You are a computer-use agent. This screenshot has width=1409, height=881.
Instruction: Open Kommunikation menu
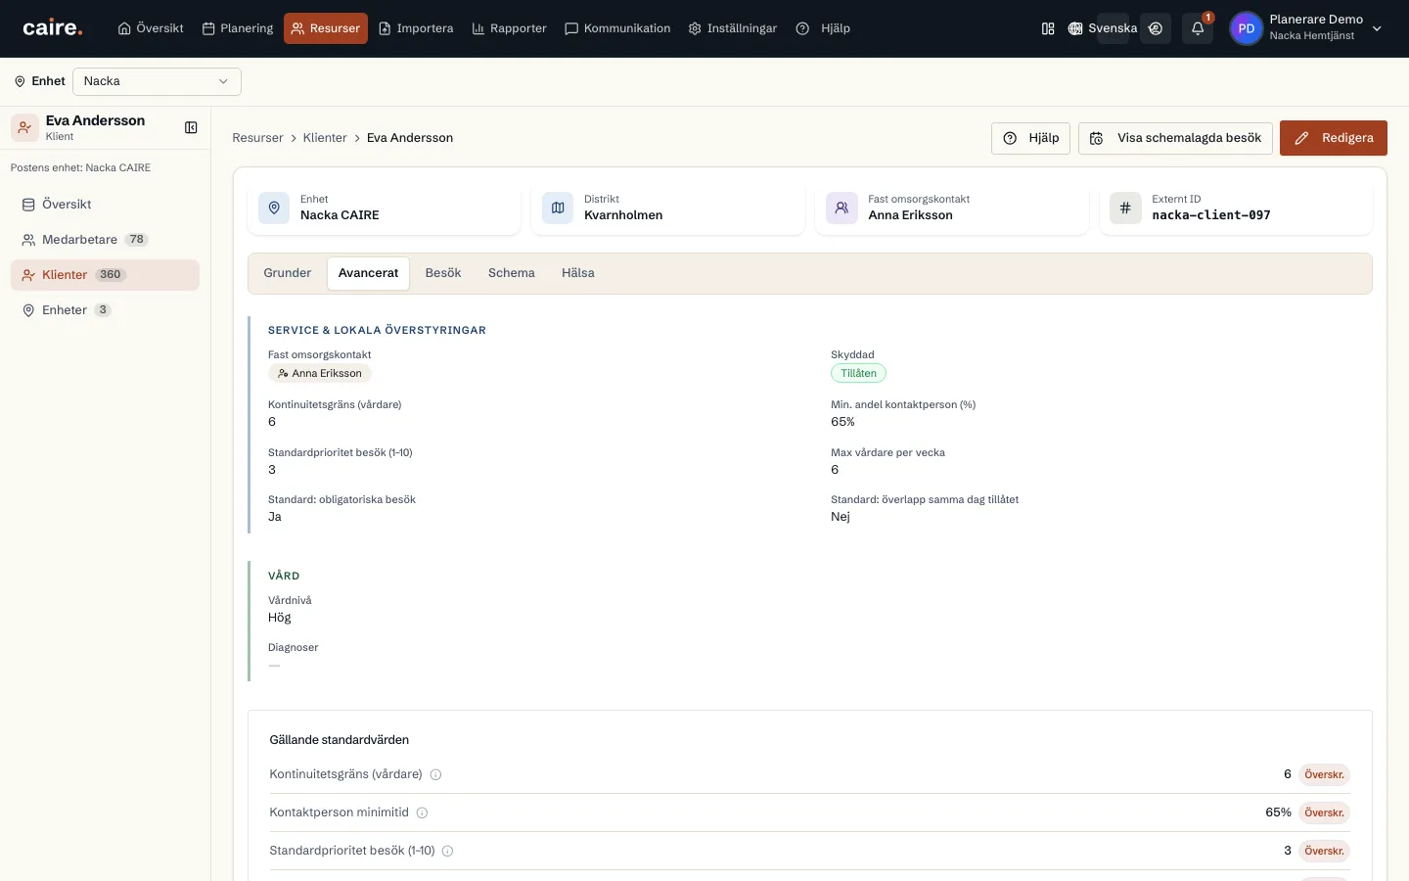click(617, 28)
